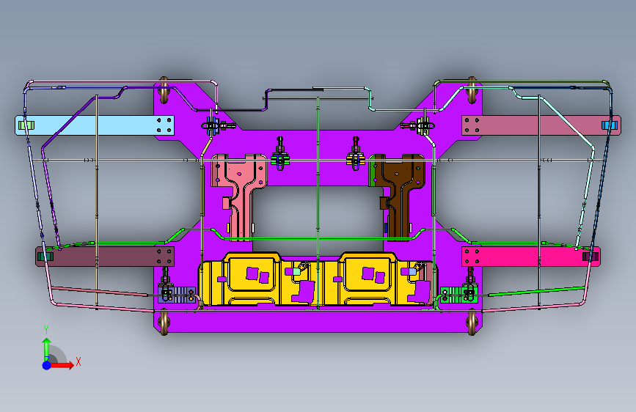Pick the salmon pink bracket part
The width and height of the screenshot is (636, 412).
pyautogui.click(x=239, y=196)
